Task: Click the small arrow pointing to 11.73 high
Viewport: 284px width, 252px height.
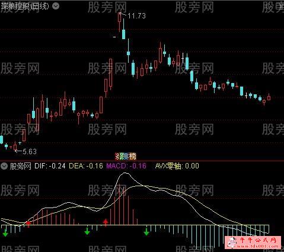Action: [123, 14]
